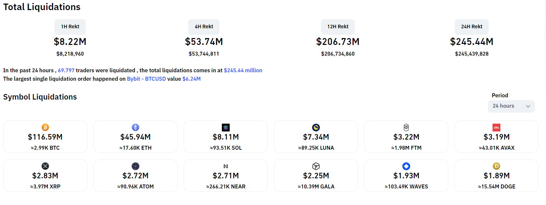Click the $245.44 million link
546x205 pixels.
(x=243, y=70)
